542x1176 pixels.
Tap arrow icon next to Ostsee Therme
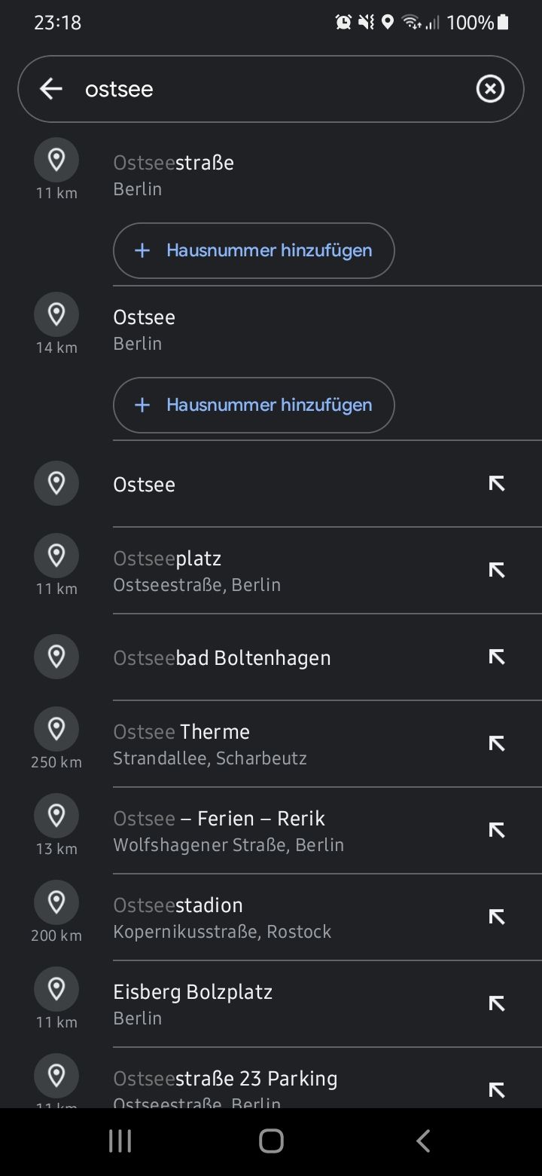(x=496, y=744)
